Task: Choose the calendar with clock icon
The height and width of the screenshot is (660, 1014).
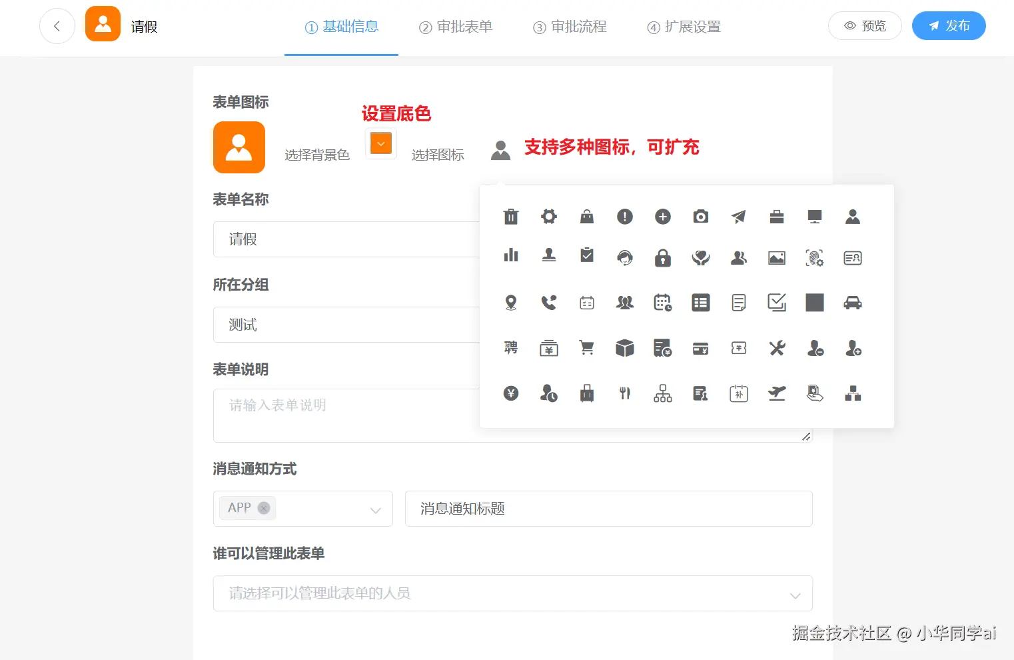Action: point(663,303)
